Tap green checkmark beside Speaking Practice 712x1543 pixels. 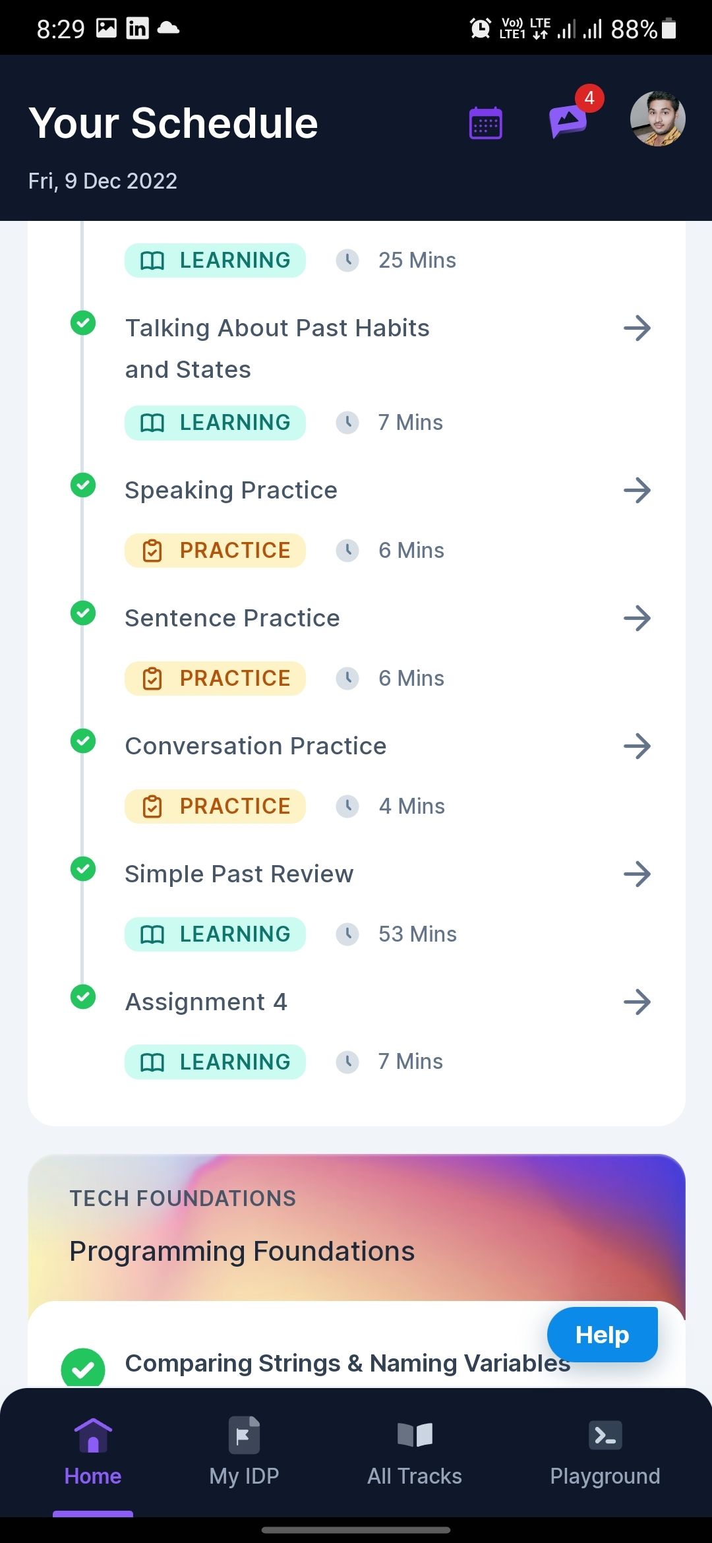(x=83, y=485)
